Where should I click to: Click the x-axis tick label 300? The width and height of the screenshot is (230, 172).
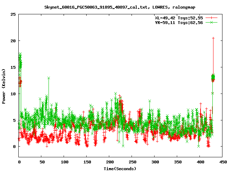155,162
